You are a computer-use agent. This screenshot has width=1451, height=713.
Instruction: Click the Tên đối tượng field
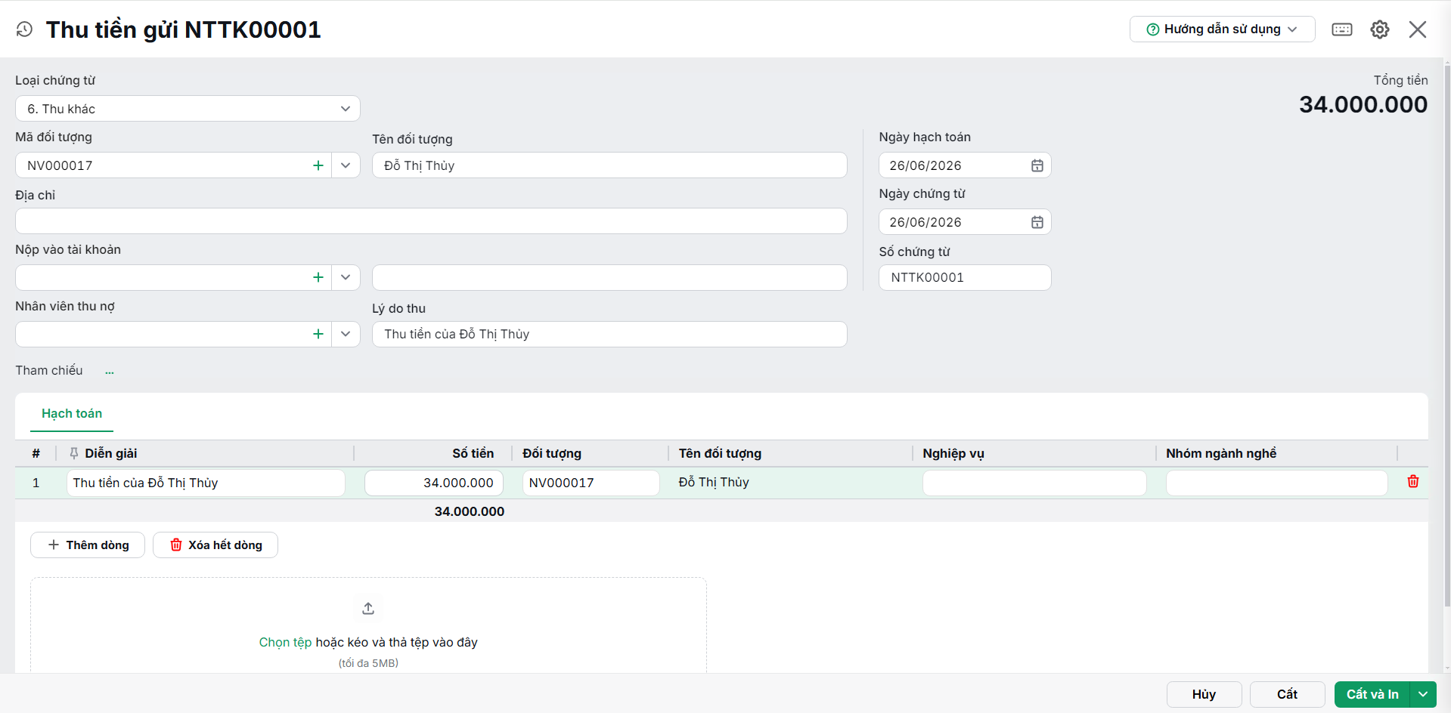tap(609, 165)
